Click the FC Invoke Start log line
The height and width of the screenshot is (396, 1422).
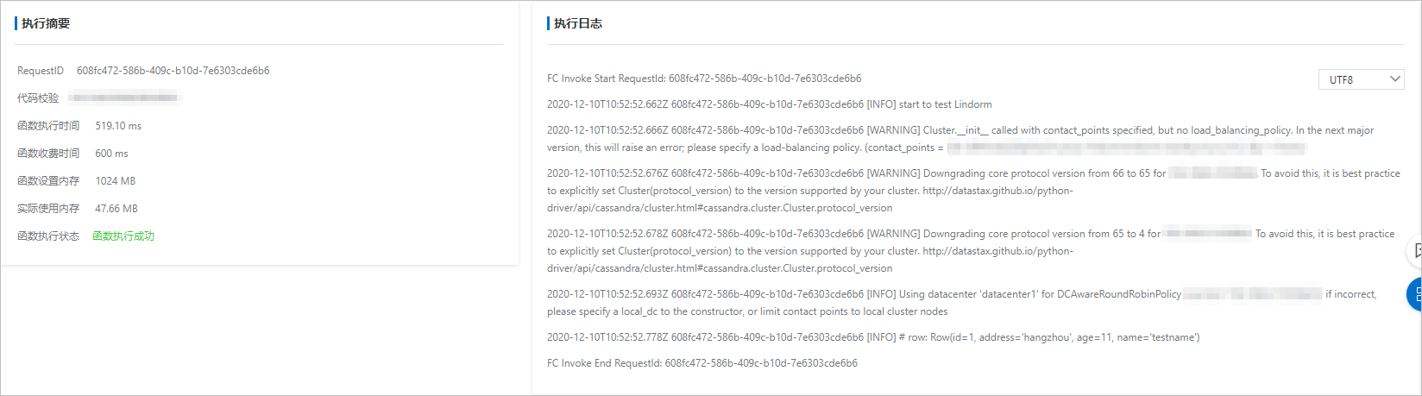[704, 79]
